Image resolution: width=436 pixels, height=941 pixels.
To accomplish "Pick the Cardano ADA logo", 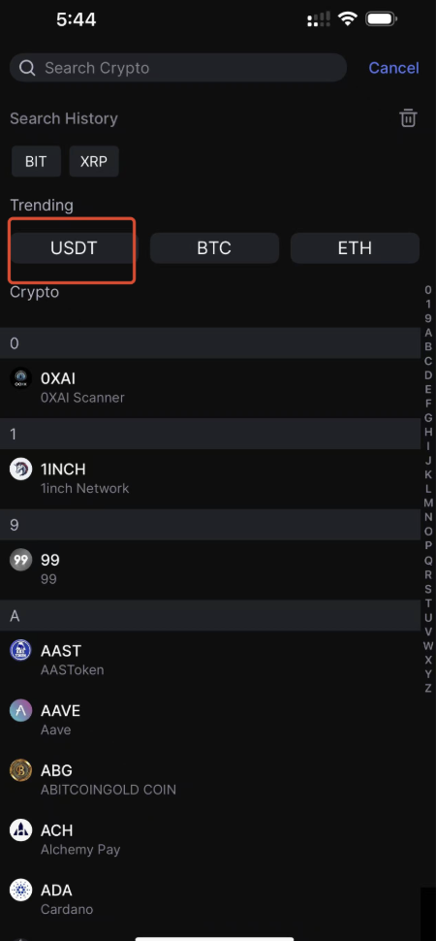I will (x=21, y=890).
